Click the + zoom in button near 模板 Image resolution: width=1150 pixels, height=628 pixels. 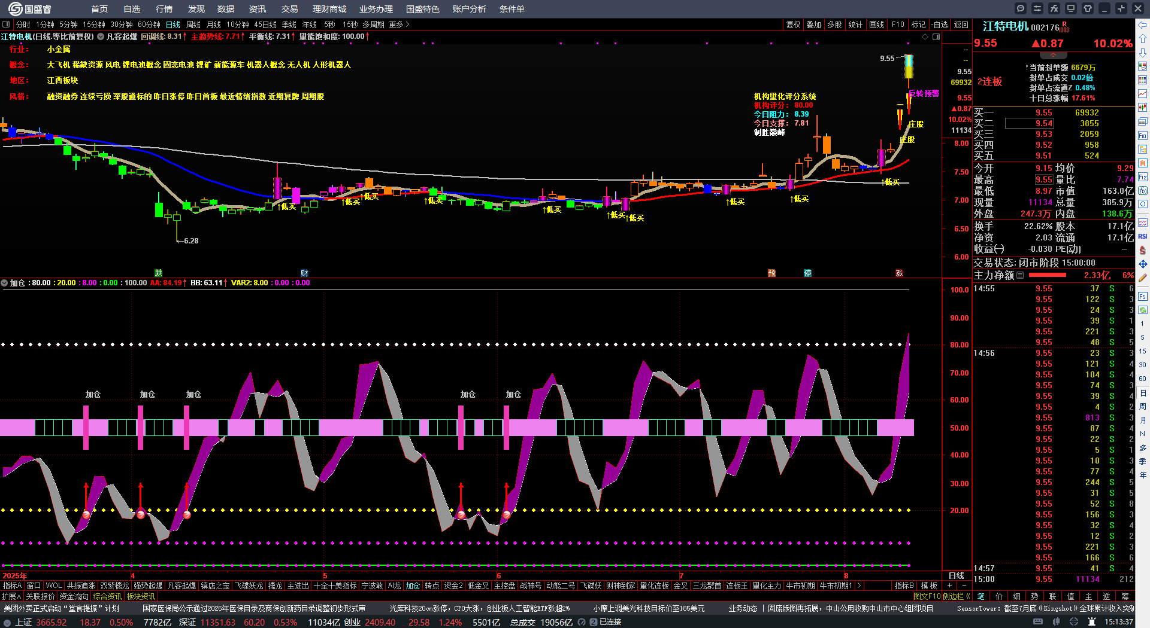pos(950,586)
